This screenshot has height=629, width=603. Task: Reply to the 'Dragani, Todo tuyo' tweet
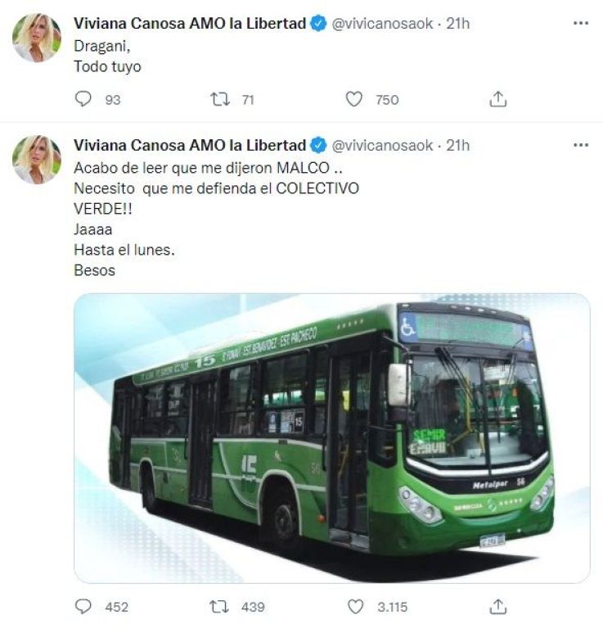click(83, 99)
